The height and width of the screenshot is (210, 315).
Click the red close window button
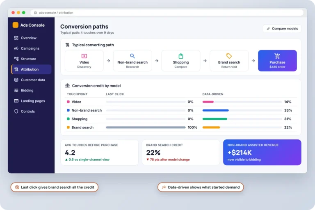(x=13, y=12)
